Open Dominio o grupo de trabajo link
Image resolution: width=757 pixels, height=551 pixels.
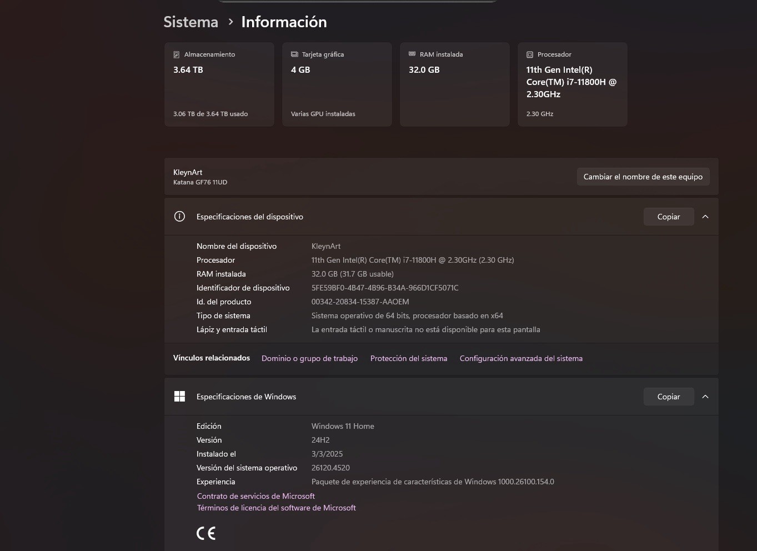[309, 358]
